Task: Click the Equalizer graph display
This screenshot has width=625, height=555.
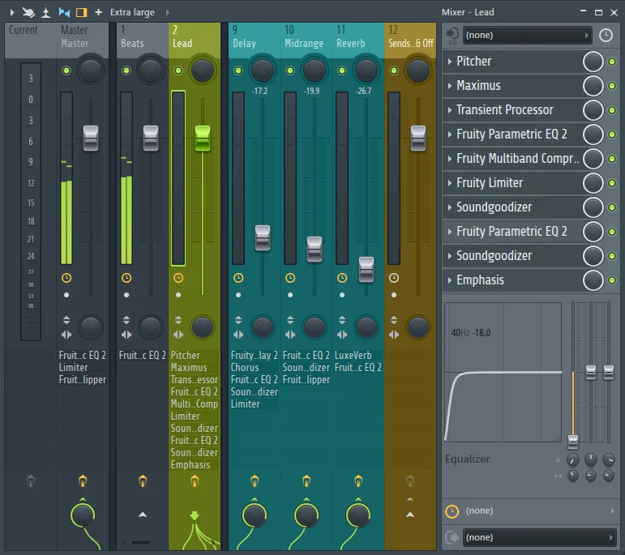Action: 503,372
